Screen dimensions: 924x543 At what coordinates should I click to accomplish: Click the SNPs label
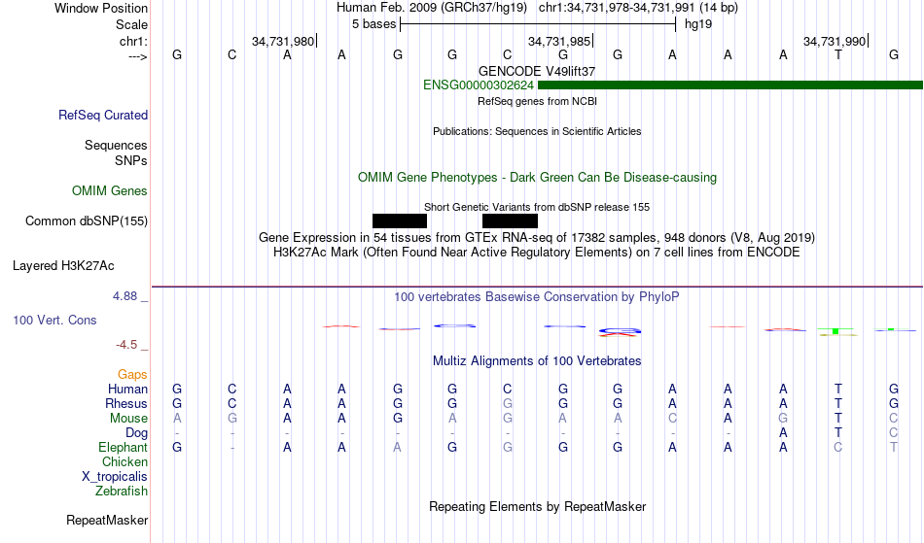(131, 160)
